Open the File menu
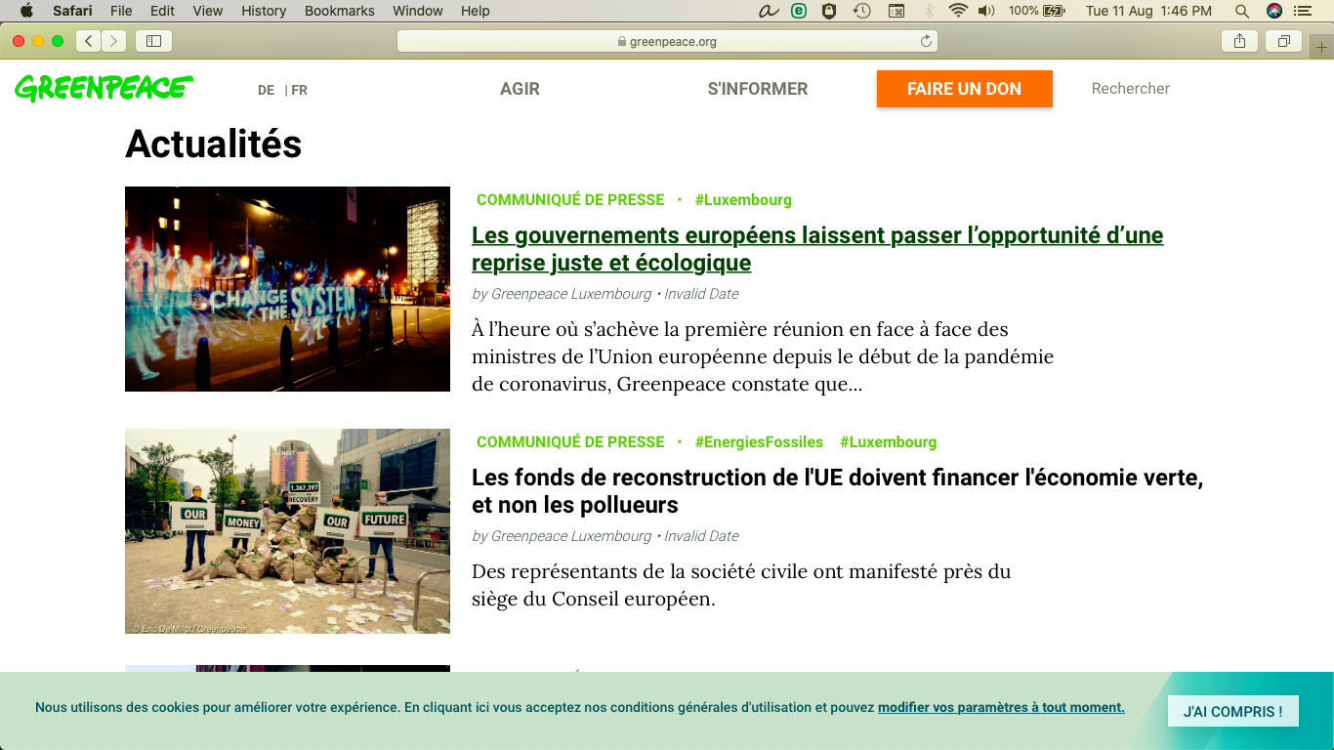 coord(121,11)
